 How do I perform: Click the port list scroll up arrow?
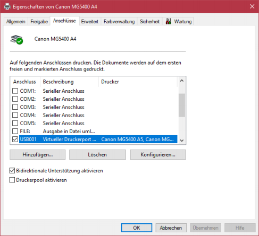point(182,81)
